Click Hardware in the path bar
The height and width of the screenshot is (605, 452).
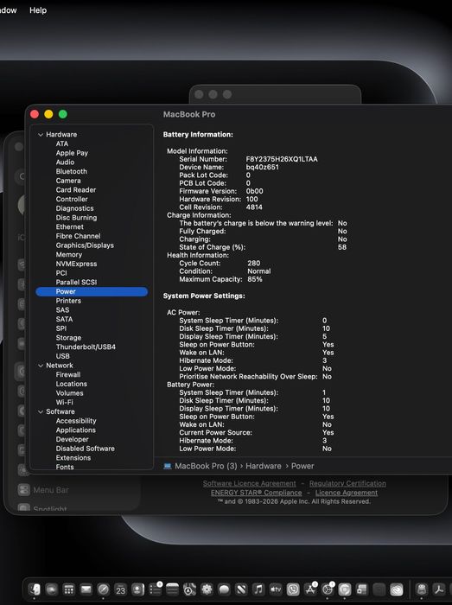pyautogui.click(x=264, y=466)
